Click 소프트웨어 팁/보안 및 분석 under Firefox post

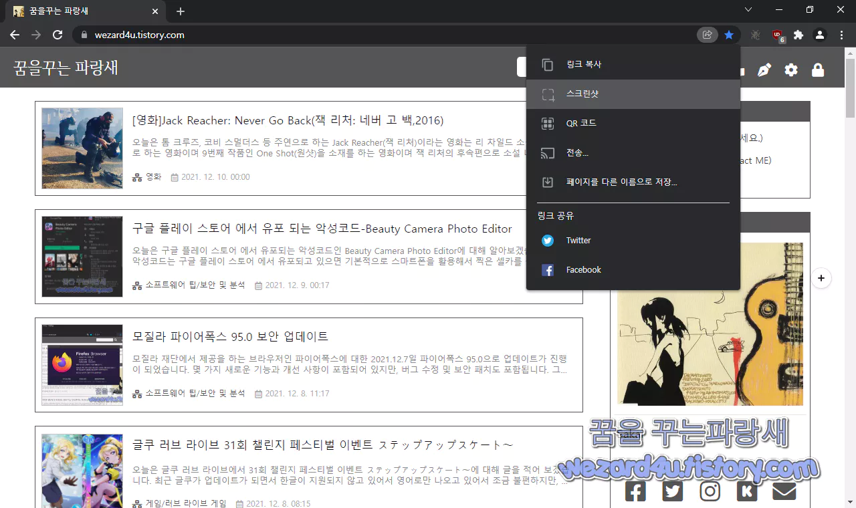pos(195,393)
